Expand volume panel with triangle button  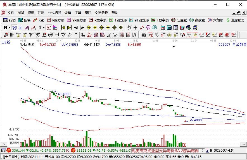pos(4,144)
